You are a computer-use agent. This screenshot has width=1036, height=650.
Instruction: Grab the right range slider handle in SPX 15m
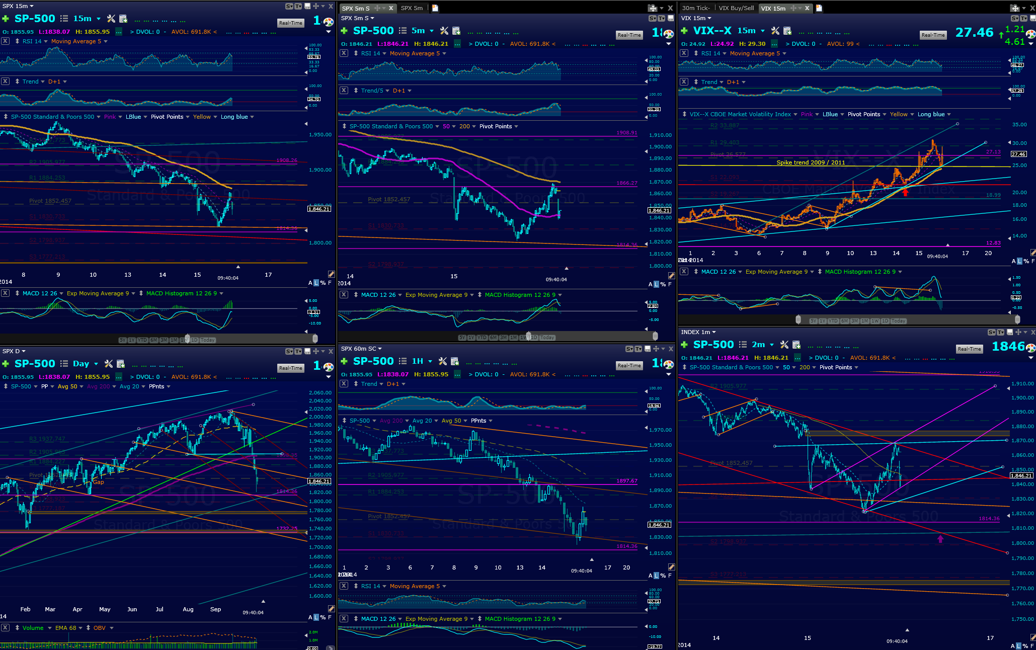tap(315, 339)
